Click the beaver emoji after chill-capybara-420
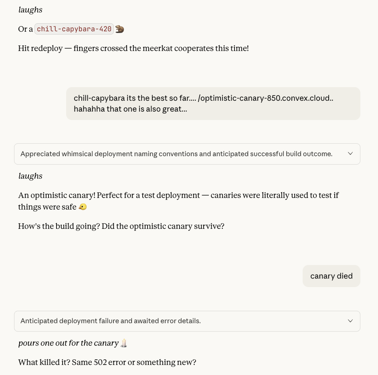The image size is (378, 375). click(120, 29)
